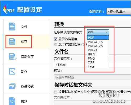The image size is (131, 105).
Task: Open the 配置文件 默认配置 dropdown
Action: pos(119,11)
